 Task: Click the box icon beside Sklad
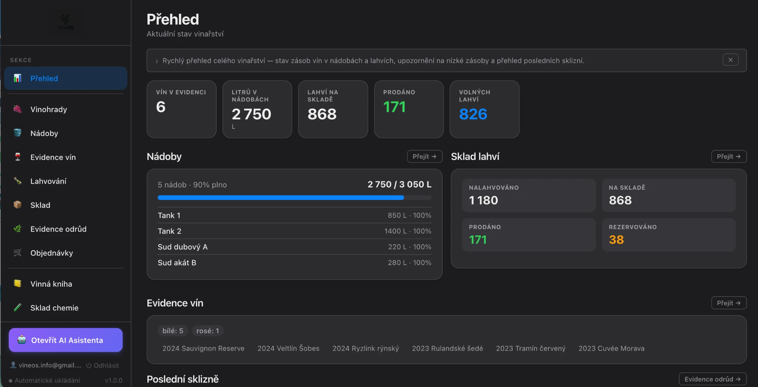point(17,205)
